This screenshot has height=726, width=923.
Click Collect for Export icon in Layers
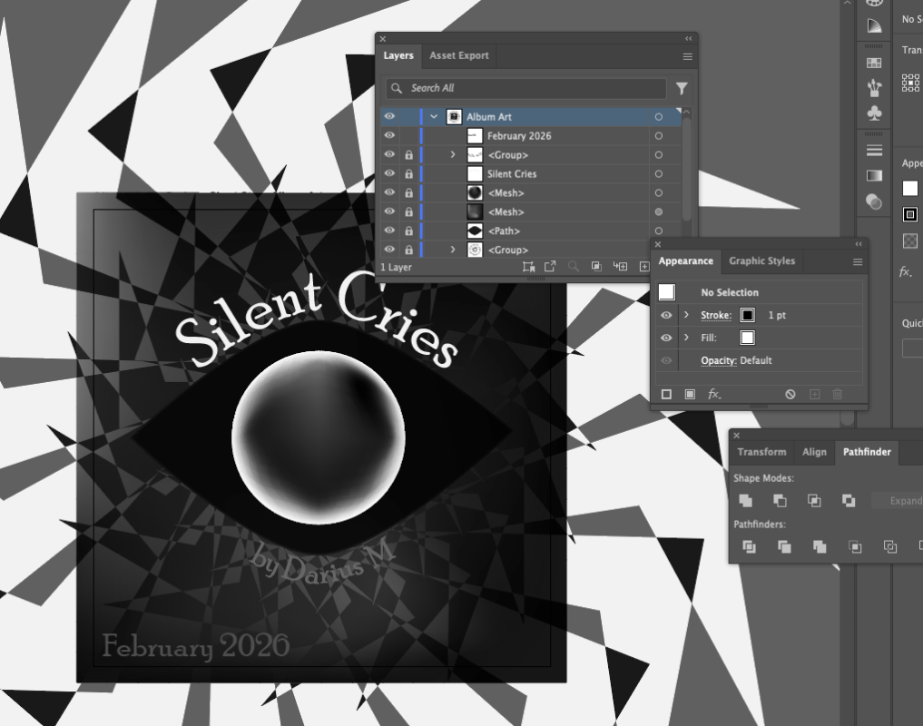coord(528,267)
